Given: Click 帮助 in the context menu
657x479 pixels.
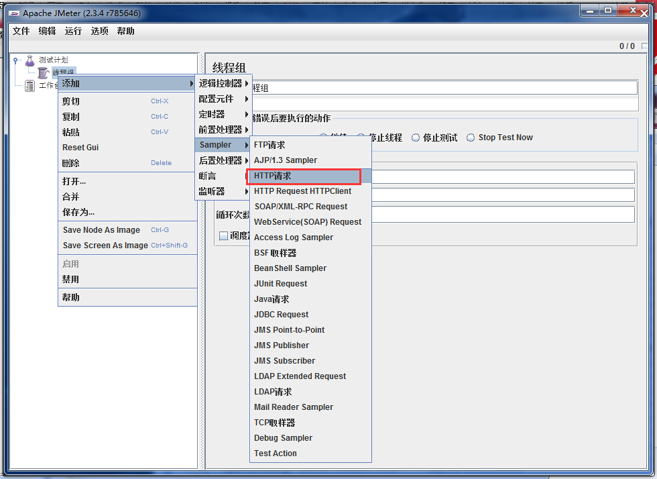Looking at the screenshot, I should click(x=127, y=297).
